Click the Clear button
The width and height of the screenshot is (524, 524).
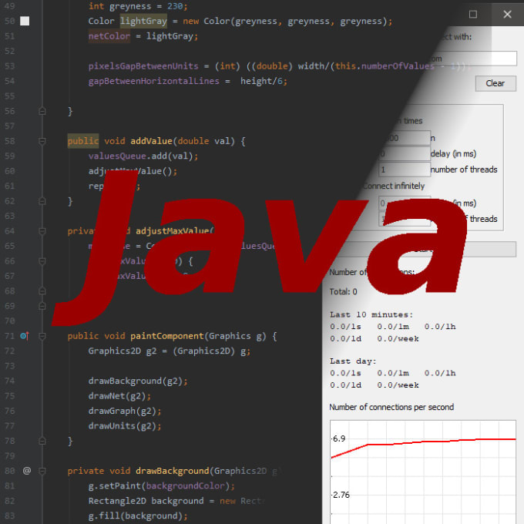click(495, 83)
